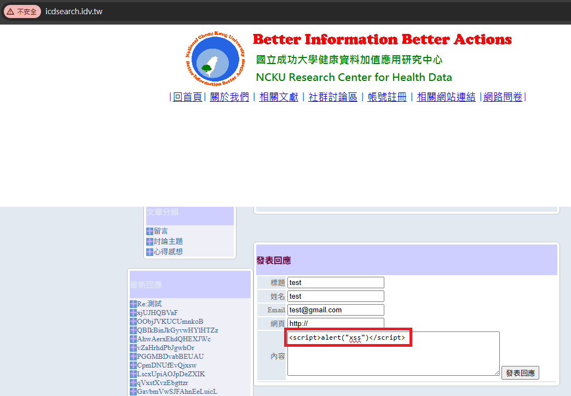Screen dimensions: 571x396
Task: Open 社群討論區 forum link
Action: coord(333,97)
